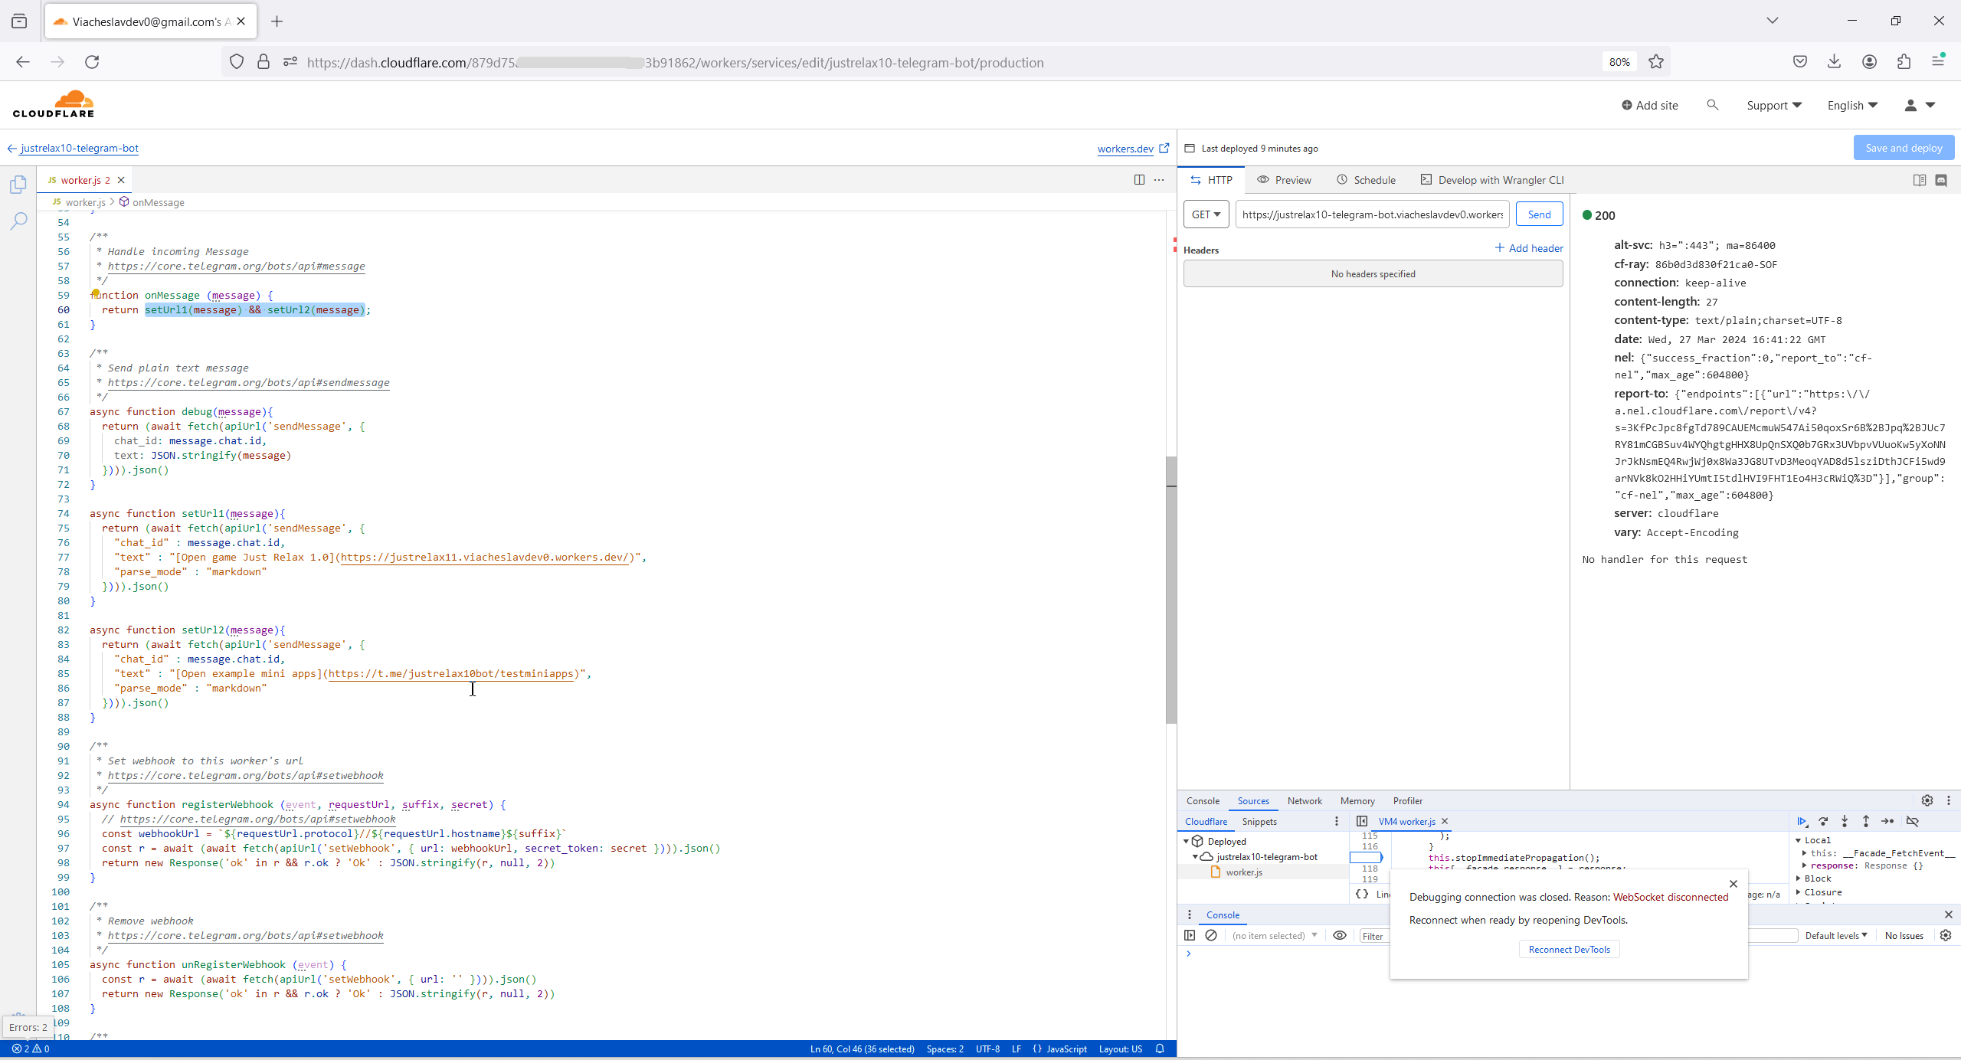Open DevTools settings gear next to Profiler
Viewport: 1961px width, 1060px height.
click(1927, 800)
